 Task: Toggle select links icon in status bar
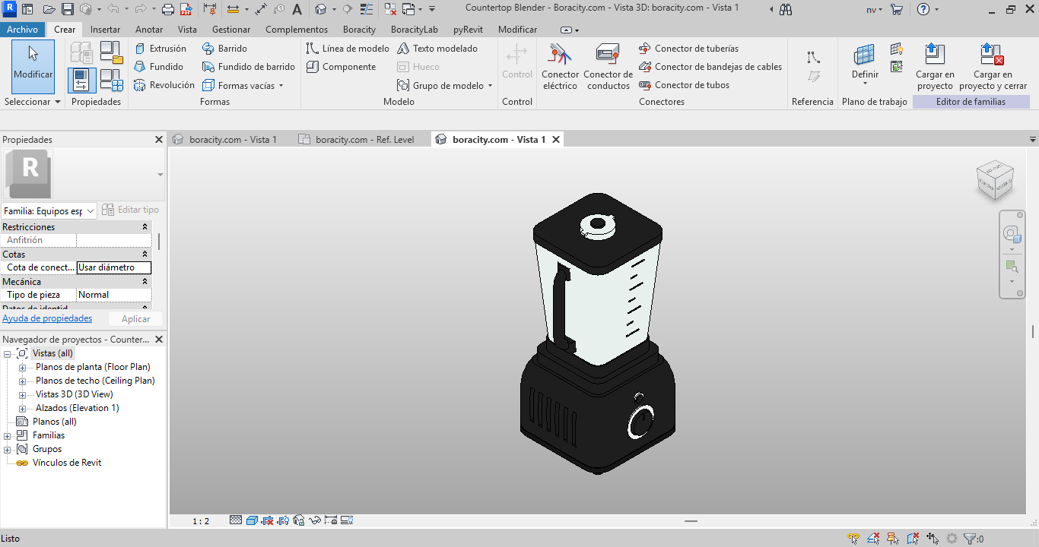click(x=854, y=539)
